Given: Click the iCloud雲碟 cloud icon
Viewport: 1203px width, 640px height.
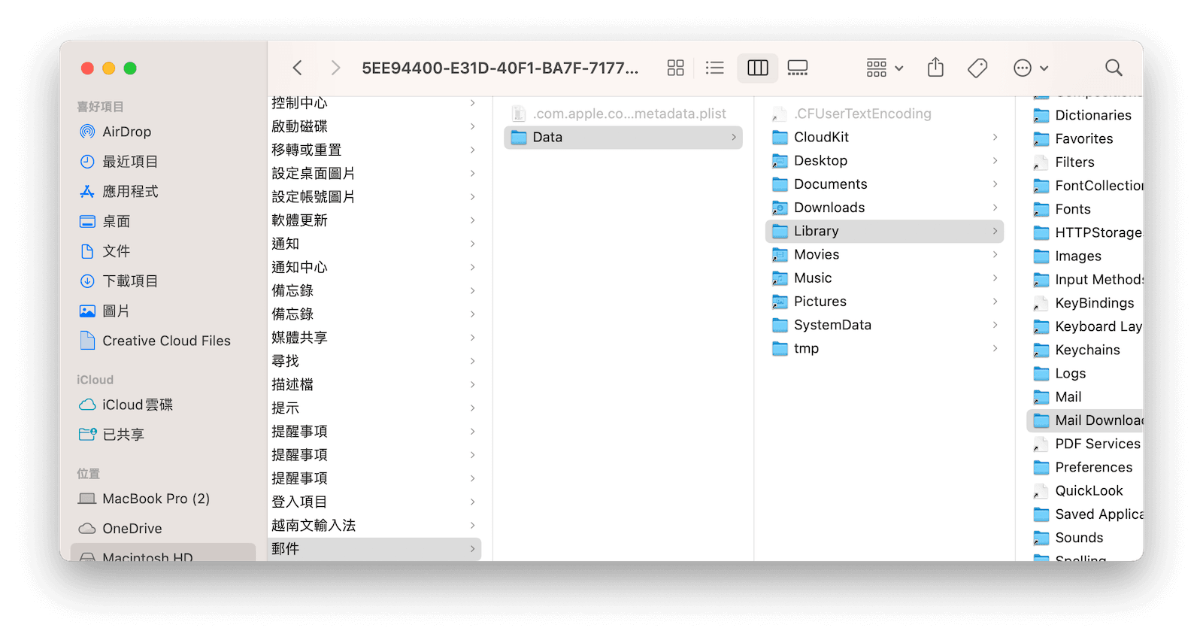Looking at the screenshot, I should (87, 405).
